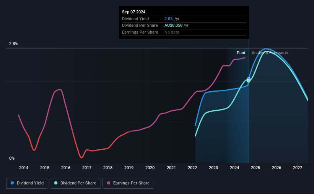Click the 2020 x-axis year label
The width and height of the screenshot is (314, 194).
[x=150, y=168]
